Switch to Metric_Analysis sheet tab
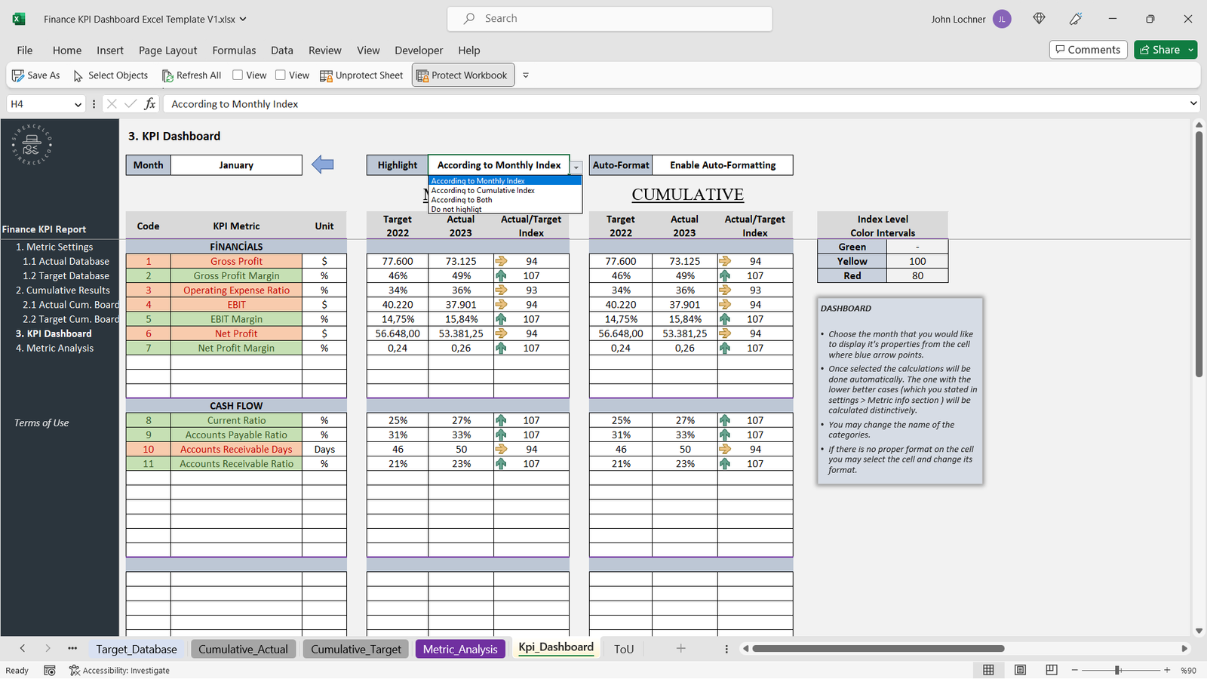The height and width of the screenshot is (679, 1207). pyautogui.click(x=460, y=649)
